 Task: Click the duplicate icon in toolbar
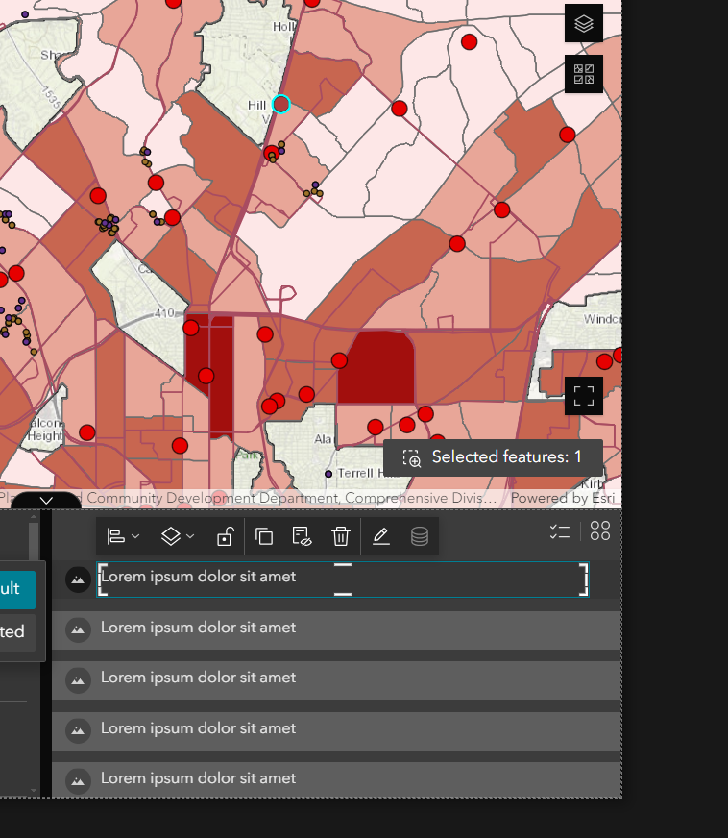pos(265,537)
